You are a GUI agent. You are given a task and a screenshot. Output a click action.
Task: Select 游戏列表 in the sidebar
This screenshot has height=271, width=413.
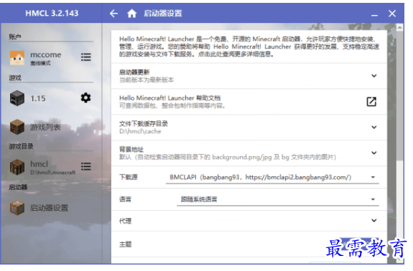coord(45,127)
